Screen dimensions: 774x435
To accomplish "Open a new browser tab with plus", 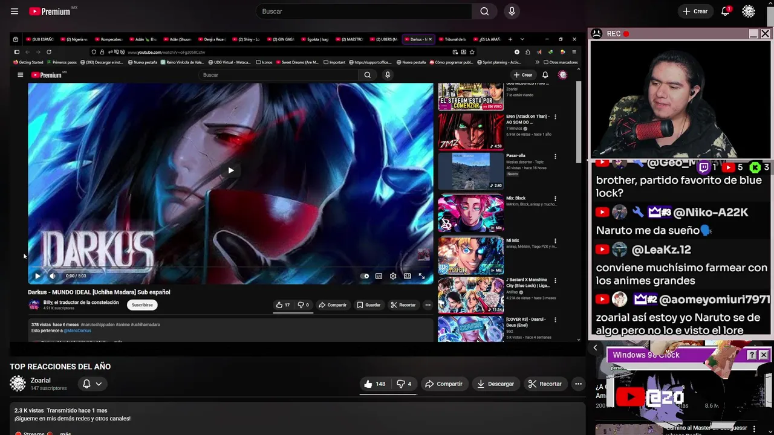I will pyautogui.click(x=510, y=39).
